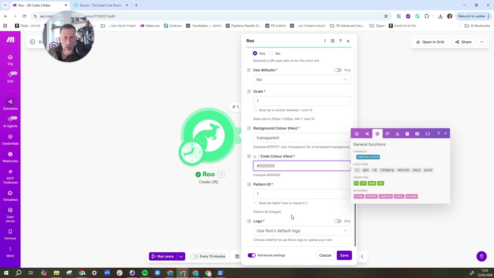Open scenario in Grid
The image size is (494, 278).
tap(430, 42)
